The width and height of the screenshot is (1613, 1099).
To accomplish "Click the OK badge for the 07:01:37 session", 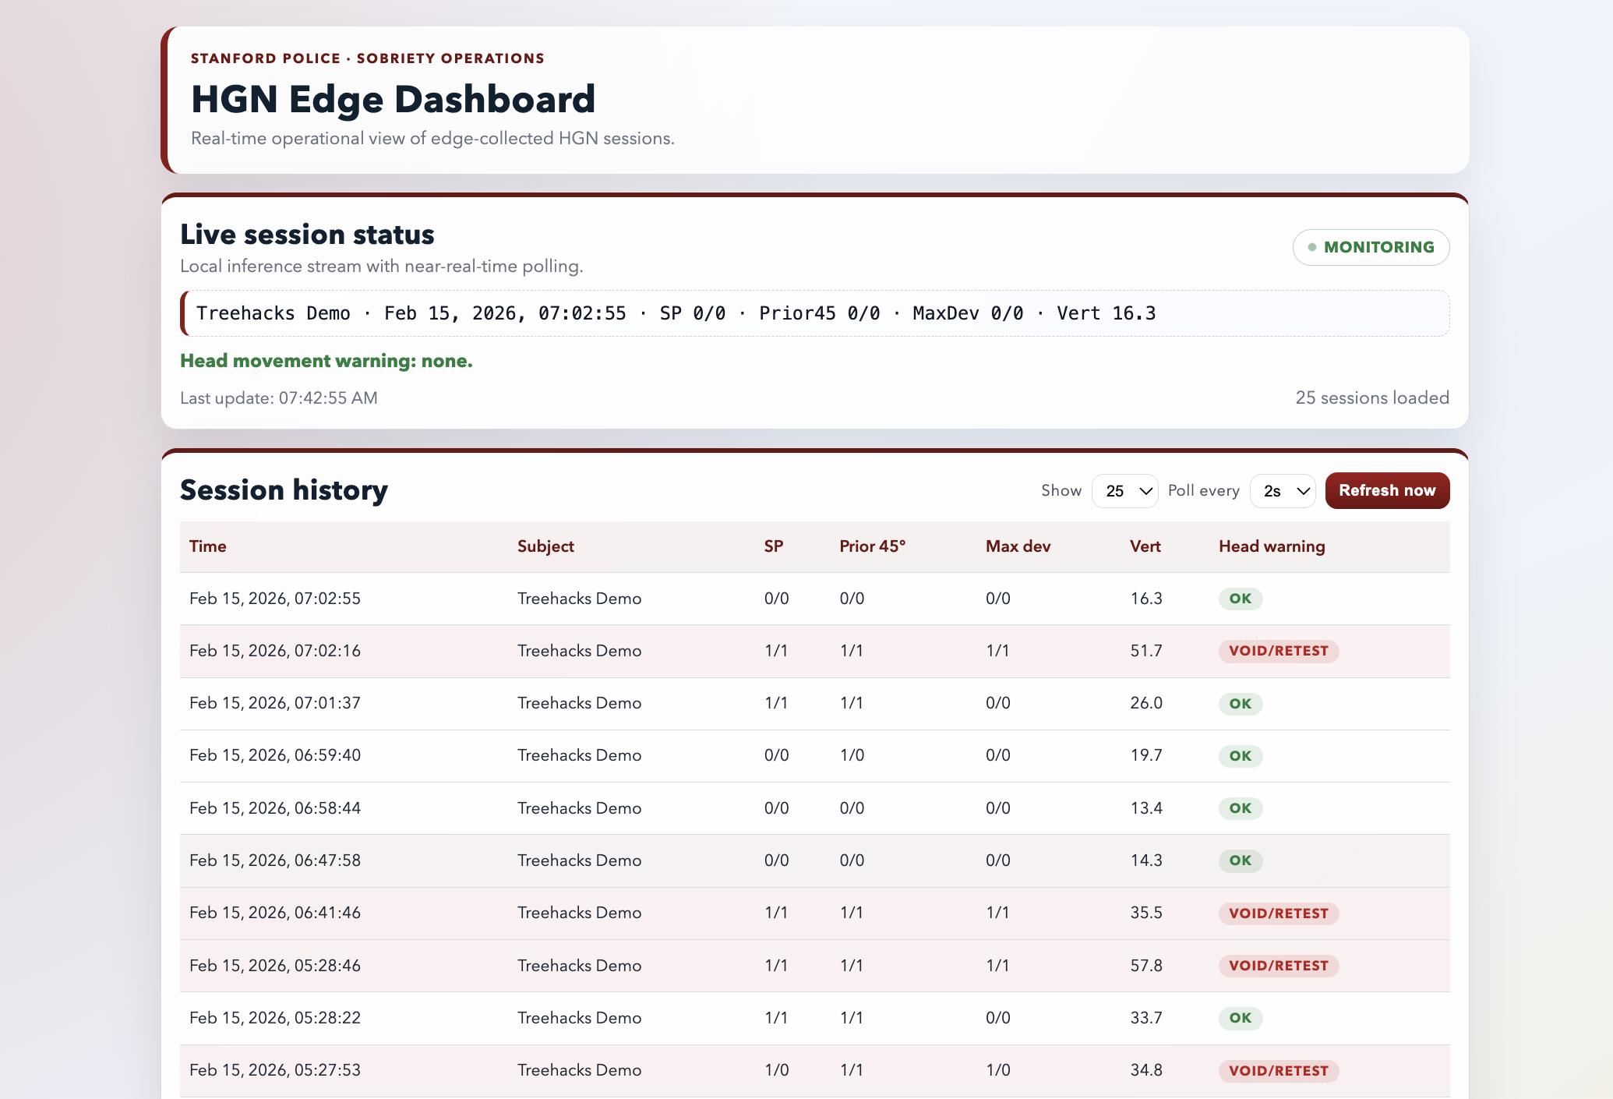I will pyautogui.click(x=1240, y=703).
